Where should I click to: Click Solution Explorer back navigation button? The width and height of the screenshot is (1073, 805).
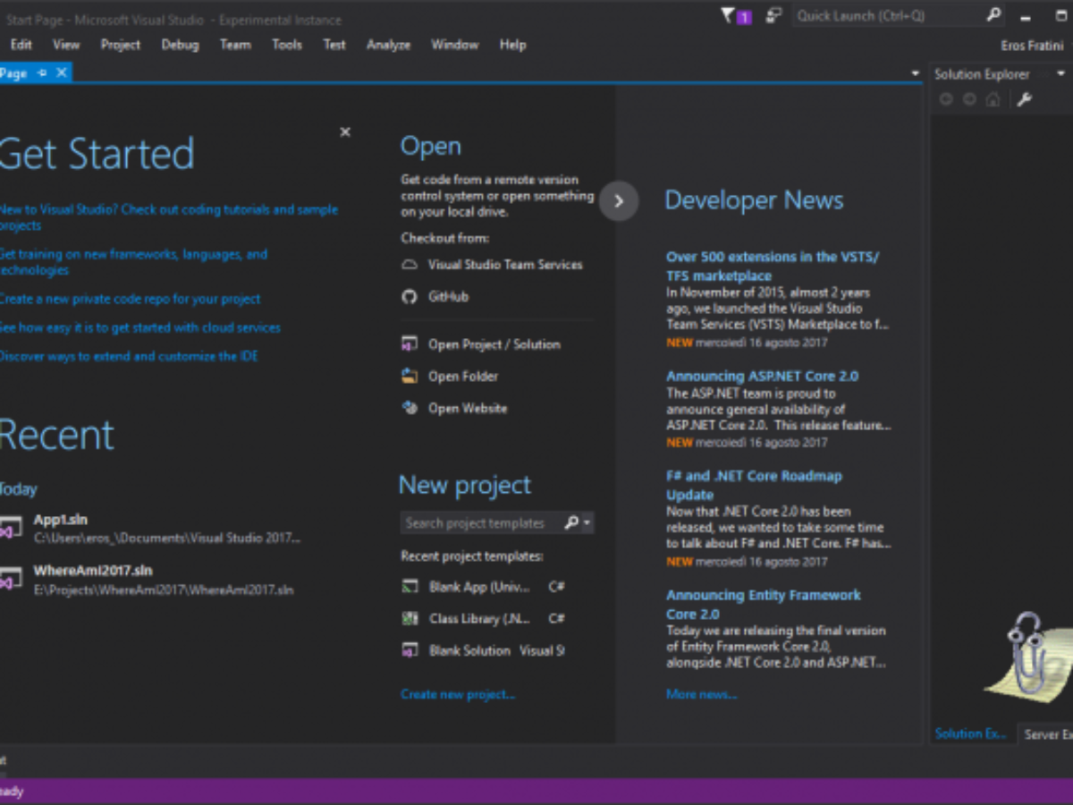[946, 99]
